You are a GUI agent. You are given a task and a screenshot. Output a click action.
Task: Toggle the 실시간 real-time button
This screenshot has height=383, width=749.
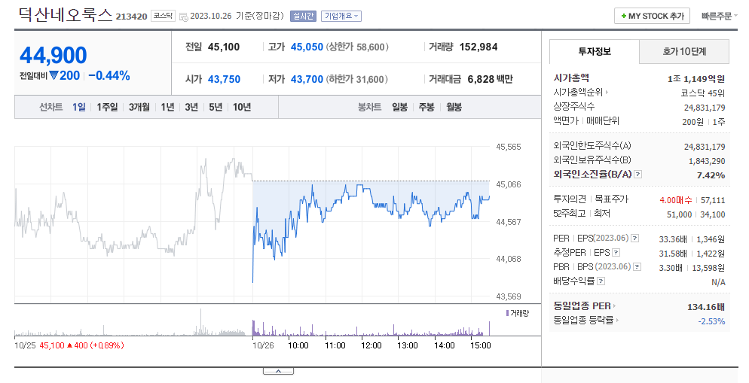tap(303, 16)
